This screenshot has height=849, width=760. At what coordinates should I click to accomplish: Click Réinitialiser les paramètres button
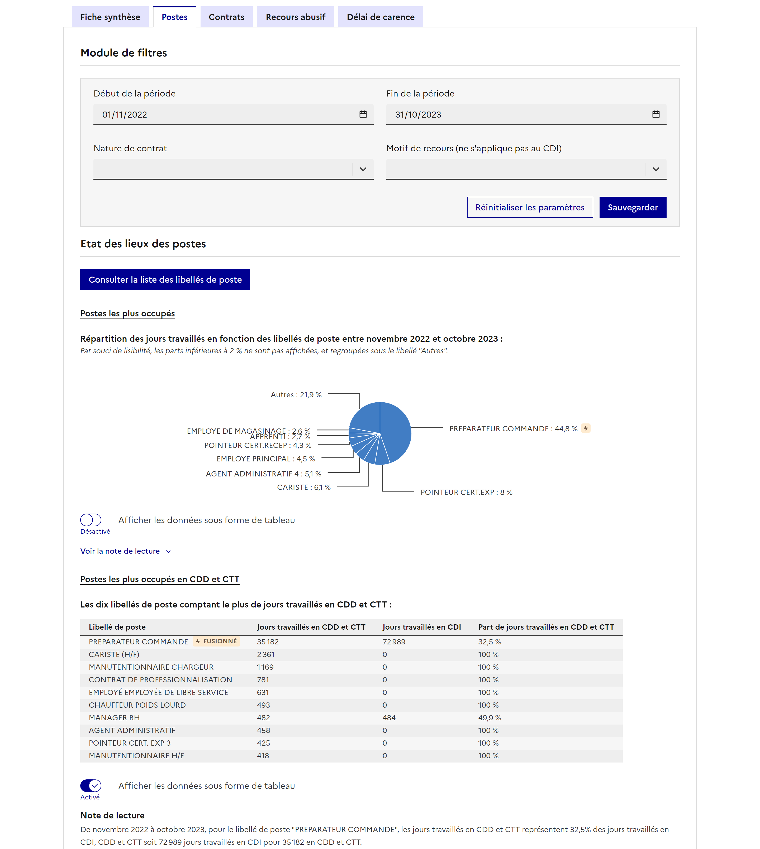pos(530,207)
